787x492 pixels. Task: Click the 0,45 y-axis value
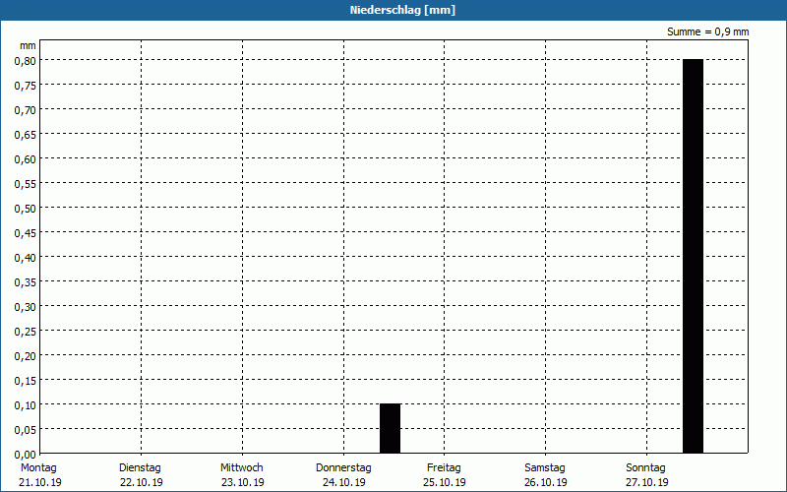click(26, 233)
